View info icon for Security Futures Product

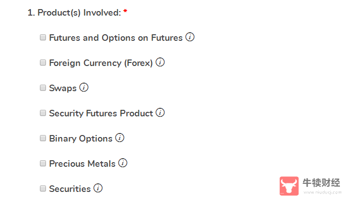tap(160, 112)
